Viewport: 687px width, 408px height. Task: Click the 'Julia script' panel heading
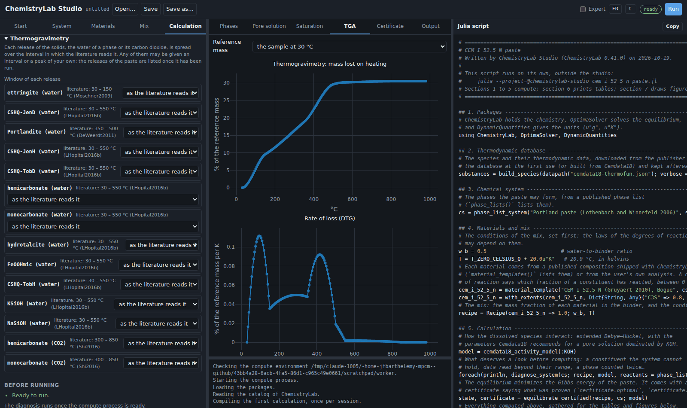pos(473,26)
